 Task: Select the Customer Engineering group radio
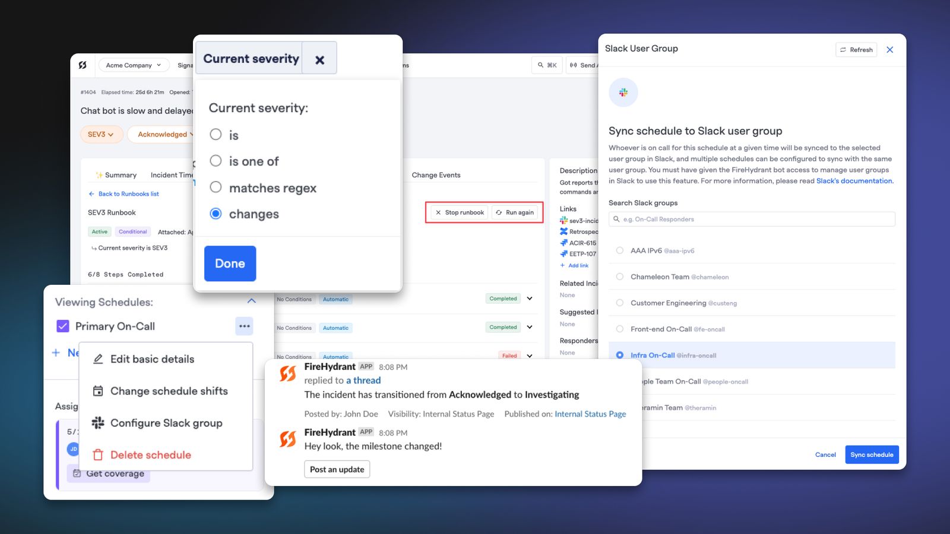click(620, 303)
